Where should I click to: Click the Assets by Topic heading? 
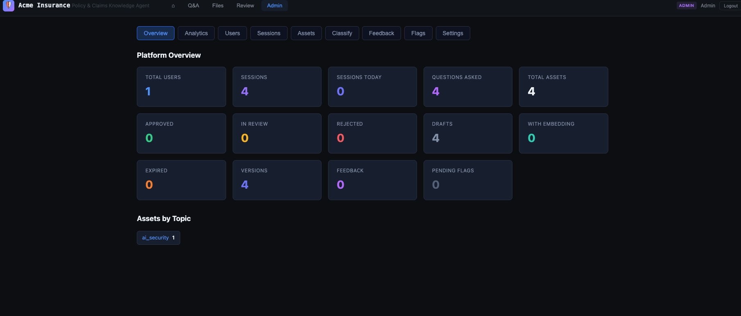click(164, 219)
